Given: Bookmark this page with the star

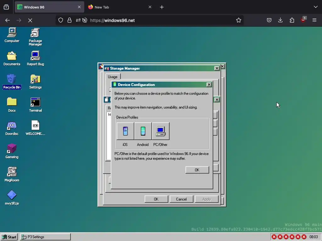Looking at the screenshot, I should pyautogui.click(x=238, y=20).
